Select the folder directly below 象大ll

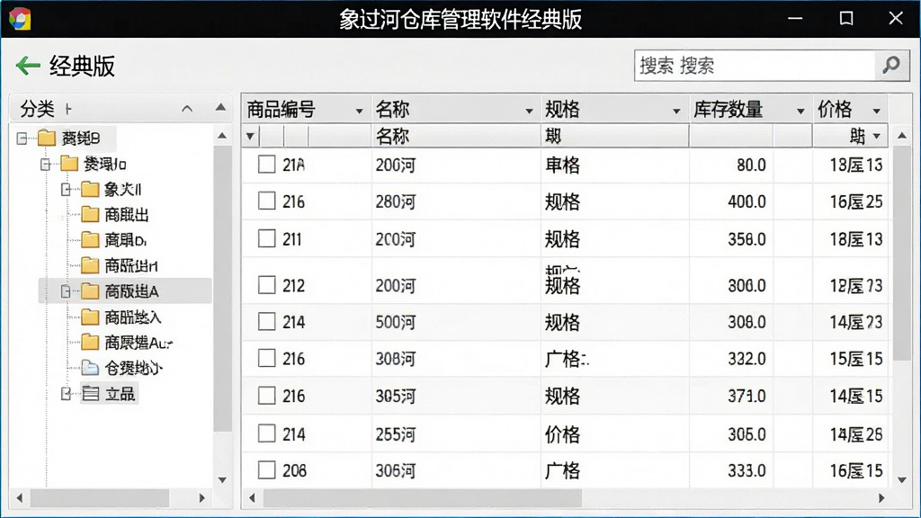pyautogui.click(x=114, y=215)
